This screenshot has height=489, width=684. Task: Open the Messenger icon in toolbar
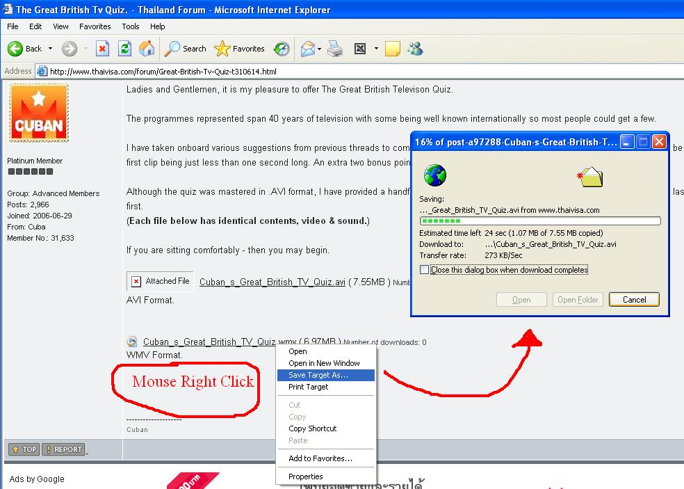(x=416, y=49)
